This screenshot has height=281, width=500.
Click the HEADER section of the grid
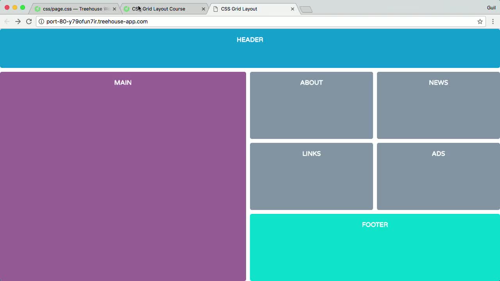[250, 48]
